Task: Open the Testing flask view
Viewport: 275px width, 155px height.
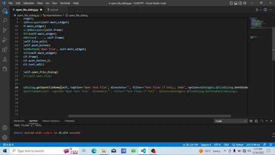Action: click(5, 59)
